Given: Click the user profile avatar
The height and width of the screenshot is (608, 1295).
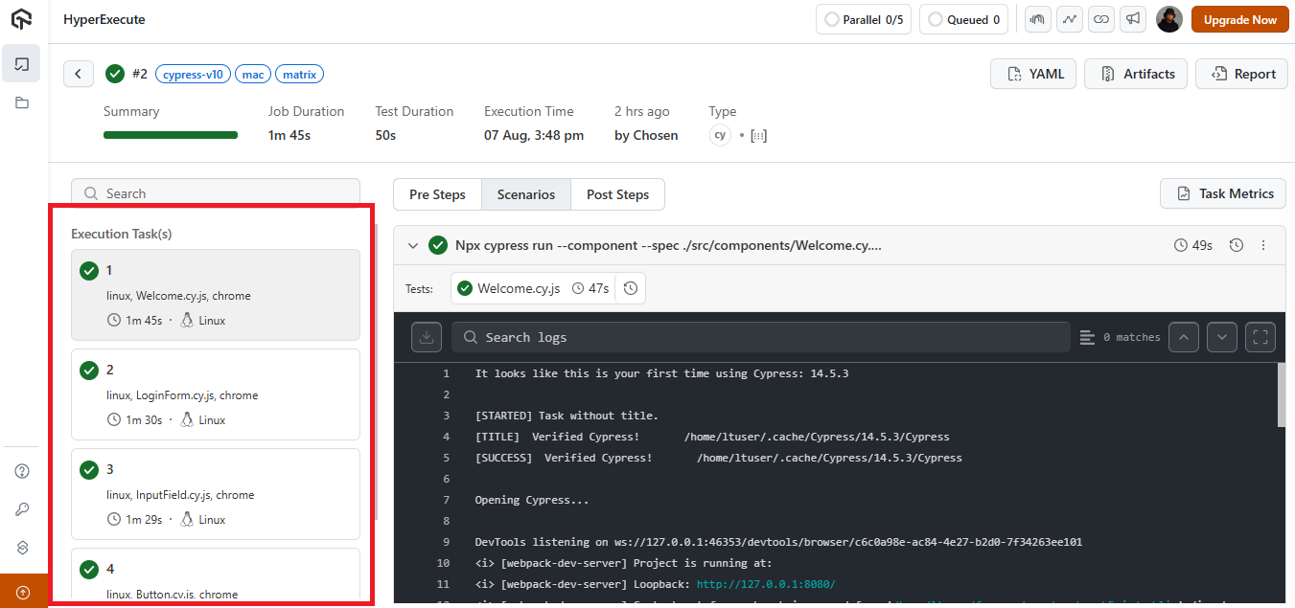Looking at the screenshot, I should coord(1168,19).
